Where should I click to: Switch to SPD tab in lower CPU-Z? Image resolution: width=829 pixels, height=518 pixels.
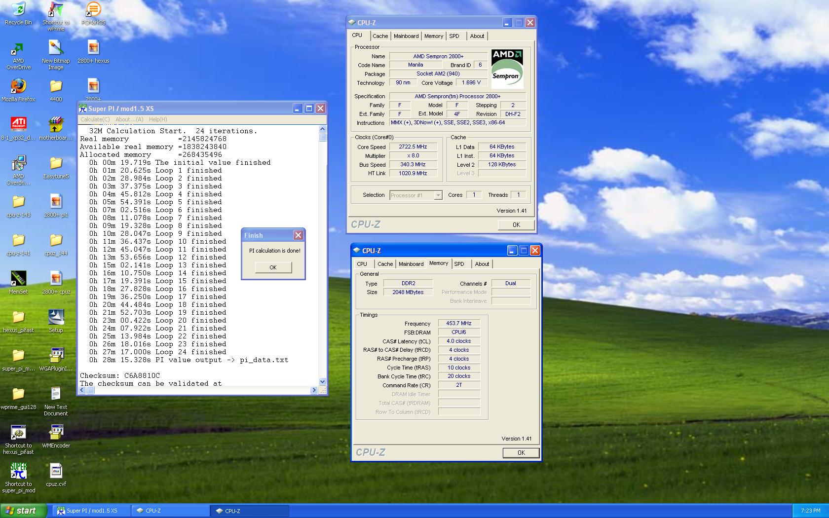(459, 264)
